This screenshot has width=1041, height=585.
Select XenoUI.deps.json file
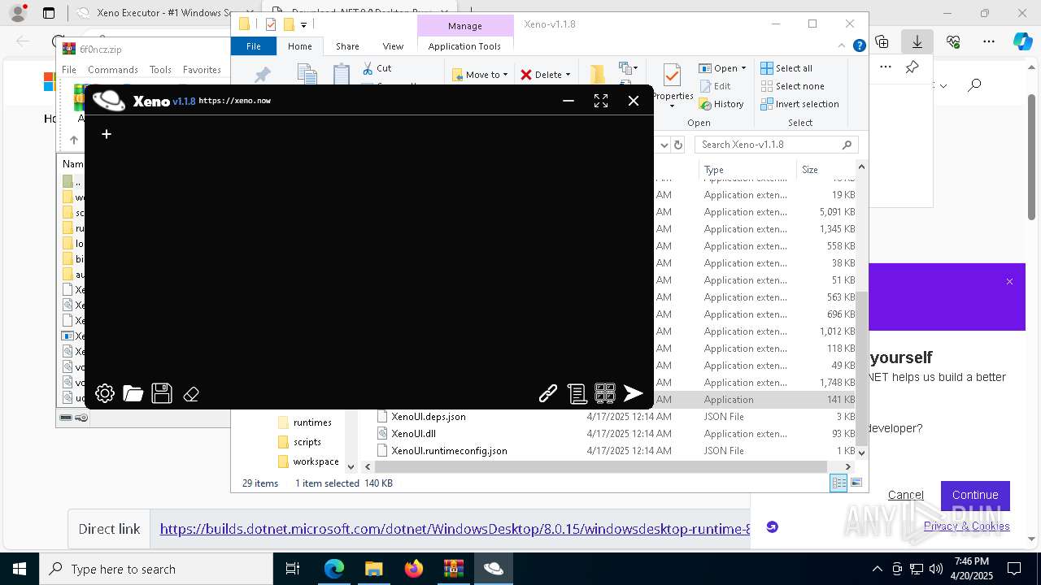pos(428,417)
